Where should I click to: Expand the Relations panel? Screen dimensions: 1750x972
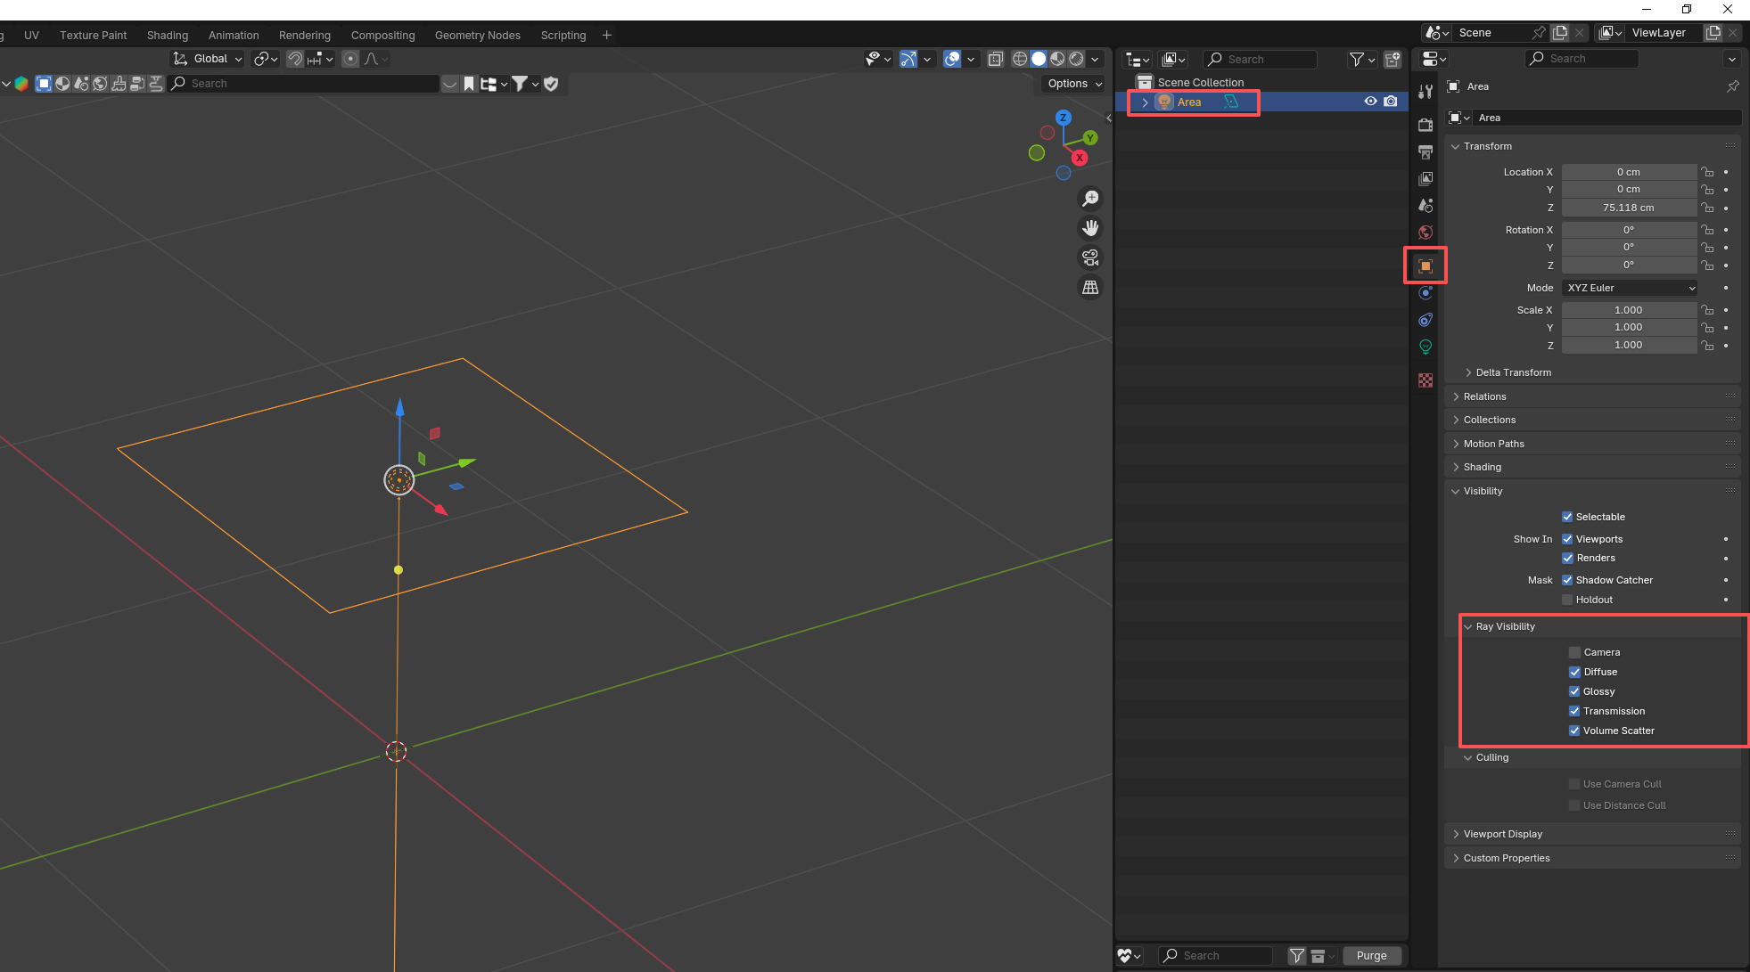pyautogui.click(x=1484, y=396)
